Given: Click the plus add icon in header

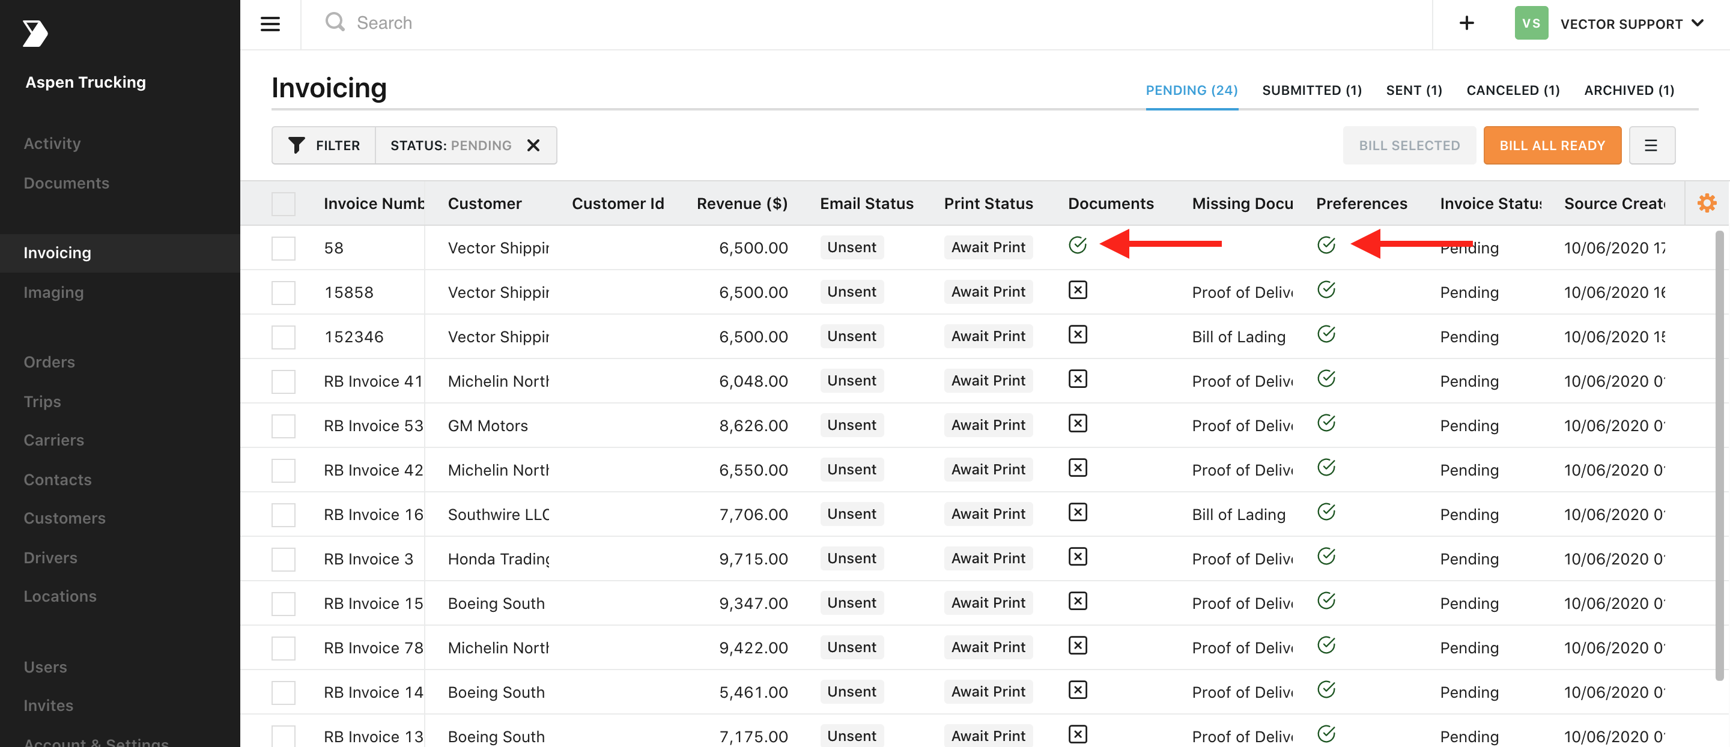Looking at the screenshot, I should (1466, 23).
